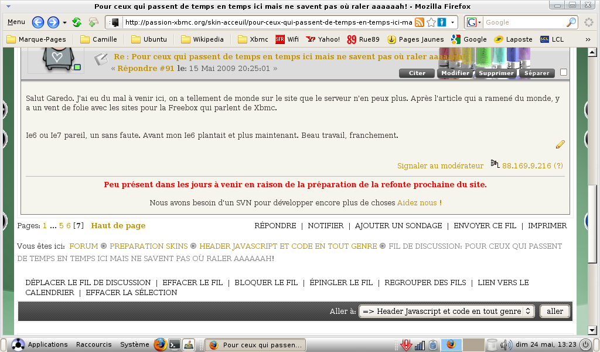Click the bookmark star icon in URL bar
This screenshot has width=600, height=352.
[431, 23]
